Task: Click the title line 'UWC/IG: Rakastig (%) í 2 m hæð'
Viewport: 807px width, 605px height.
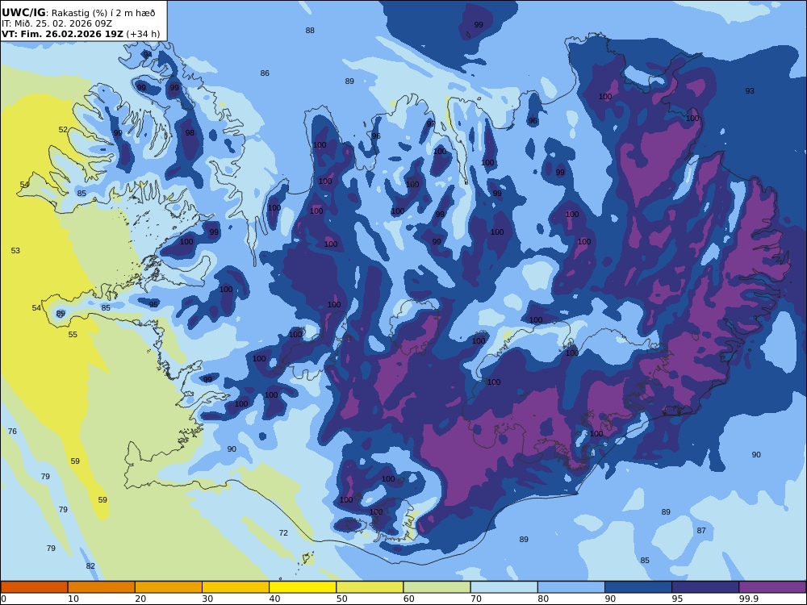Action: 78,13
